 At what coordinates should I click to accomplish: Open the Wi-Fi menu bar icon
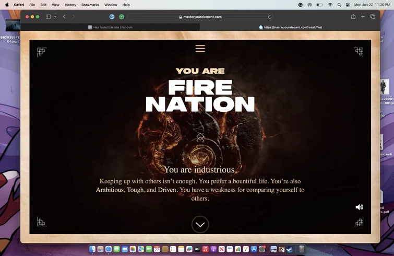tap(330, 5)
